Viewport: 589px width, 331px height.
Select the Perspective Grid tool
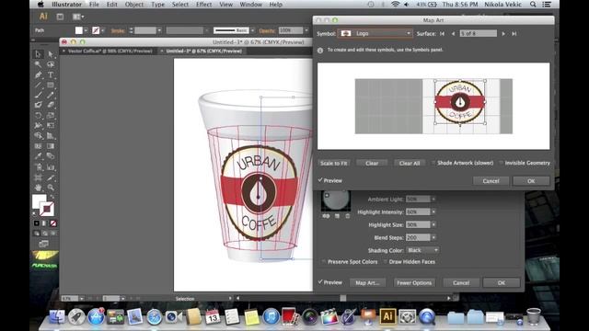[51, 136]
